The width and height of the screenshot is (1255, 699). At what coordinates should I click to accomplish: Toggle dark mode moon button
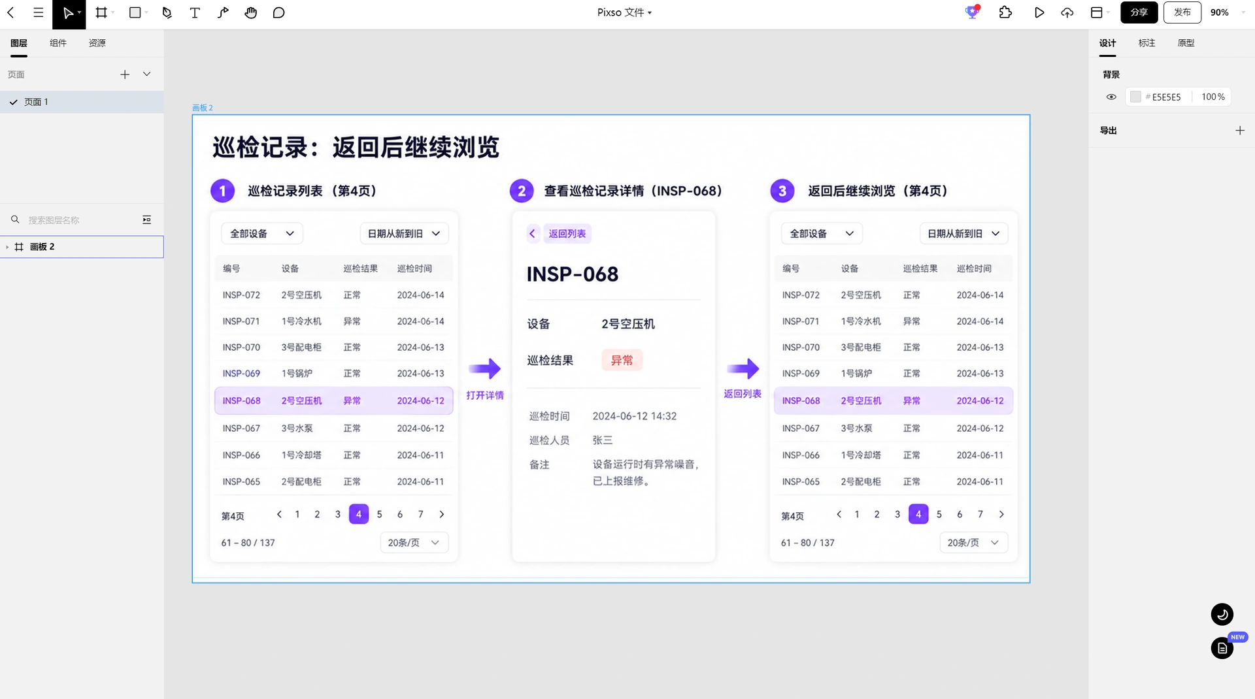(1222, 614)
